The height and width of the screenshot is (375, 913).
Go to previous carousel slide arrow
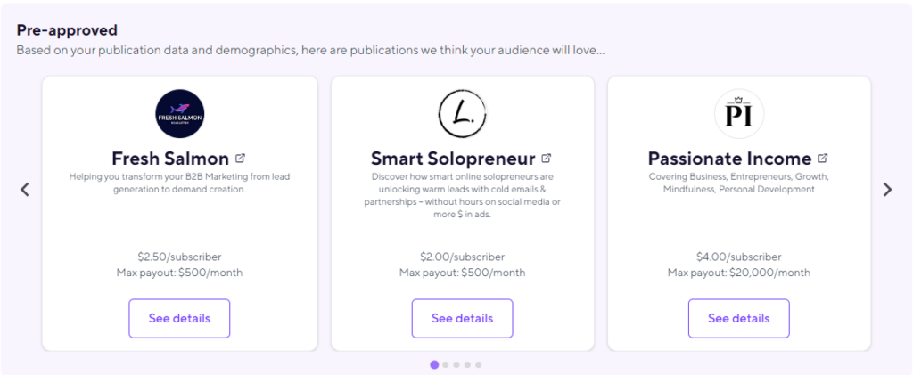25,189
